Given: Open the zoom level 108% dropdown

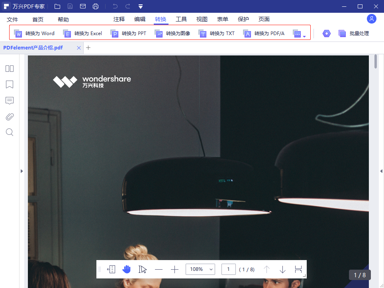Looking at the screenshot, I should tap(200, 269).
